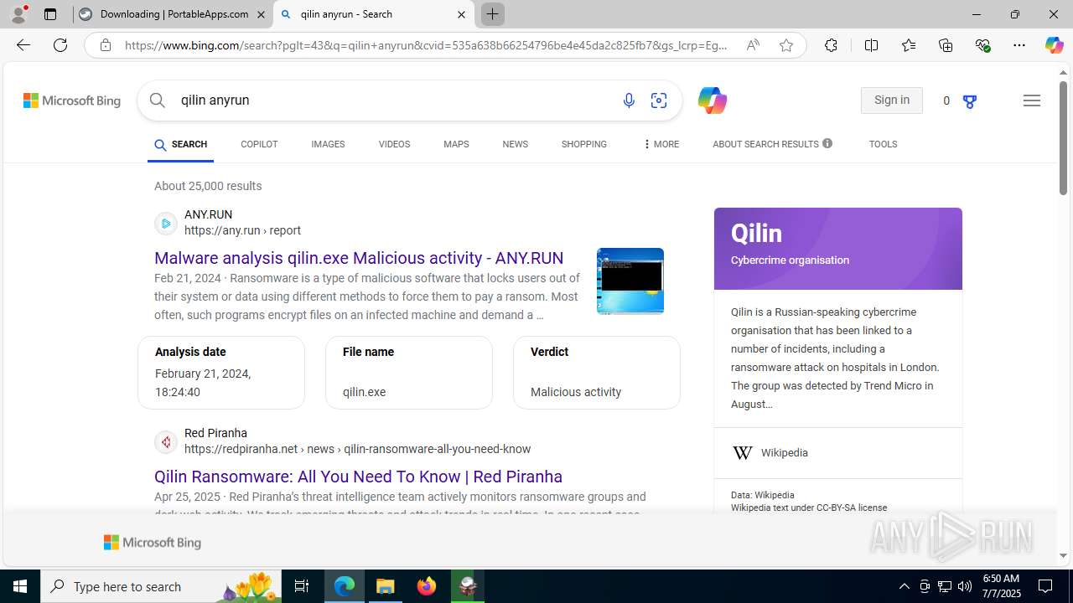This screenshot has width=1073, height=603.
Task: Open Wikipedia link in Qilin panel
Action: [x=785, y=453]
